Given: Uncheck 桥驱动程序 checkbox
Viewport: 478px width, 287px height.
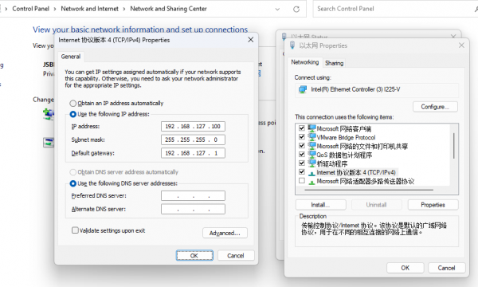Looking at the screenshot, I should 302,163.
